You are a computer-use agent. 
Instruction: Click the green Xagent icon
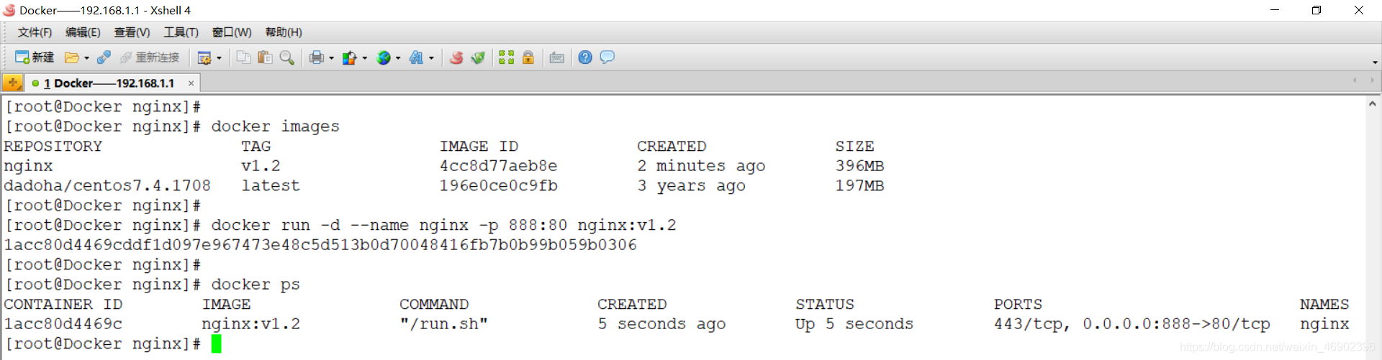478,57
